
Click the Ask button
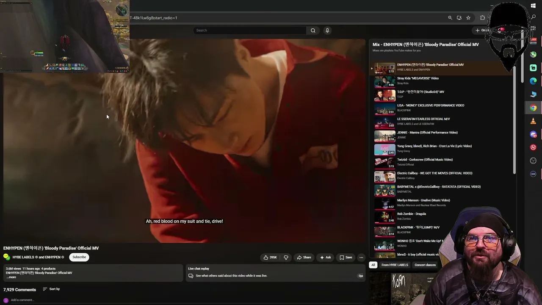326,257
